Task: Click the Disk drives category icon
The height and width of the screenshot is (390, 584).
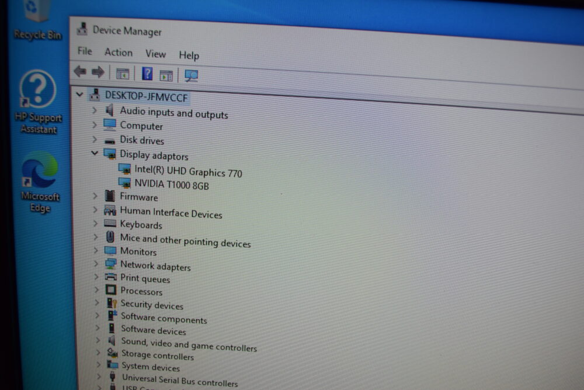Action: (110, 141)
